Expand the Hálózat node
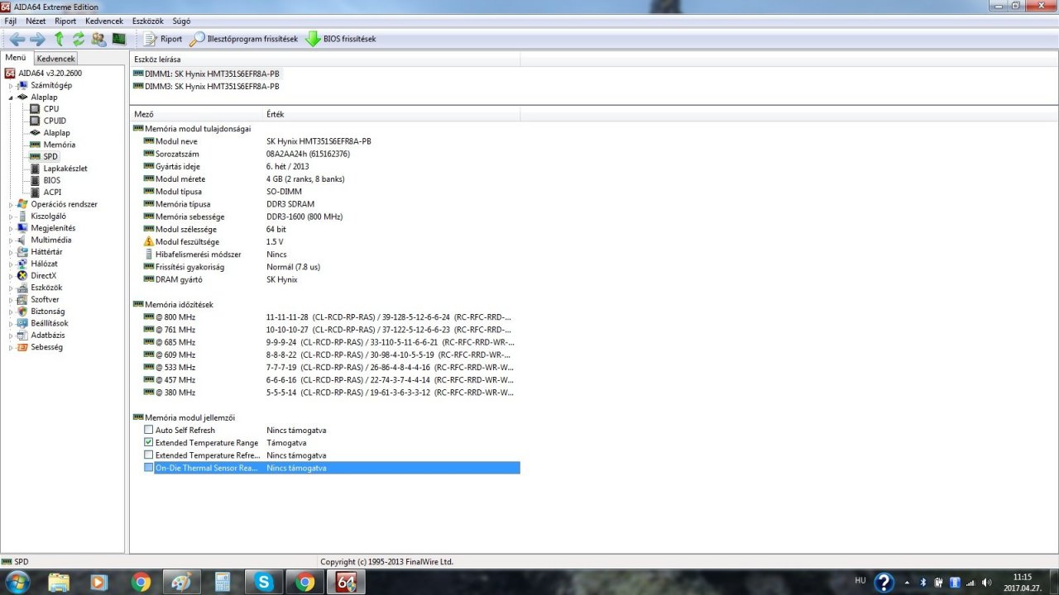1059x595 pixels. click(12, 264)
